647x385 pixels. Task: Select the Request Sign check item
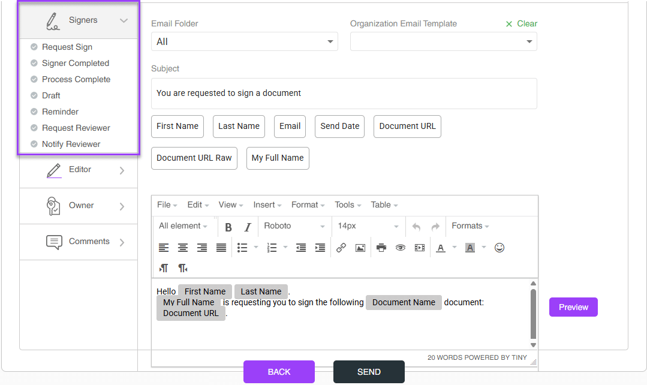[67, 47]
